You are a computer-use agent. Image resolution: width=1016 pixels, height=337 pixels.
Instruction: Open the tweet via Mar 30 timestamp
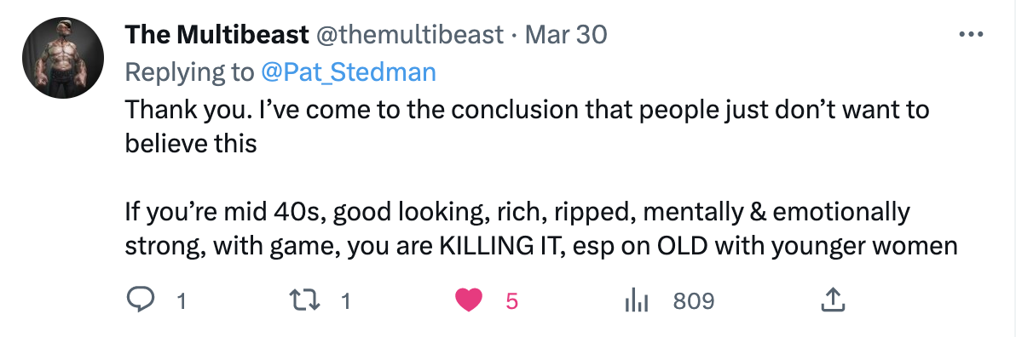coord(566,34)
